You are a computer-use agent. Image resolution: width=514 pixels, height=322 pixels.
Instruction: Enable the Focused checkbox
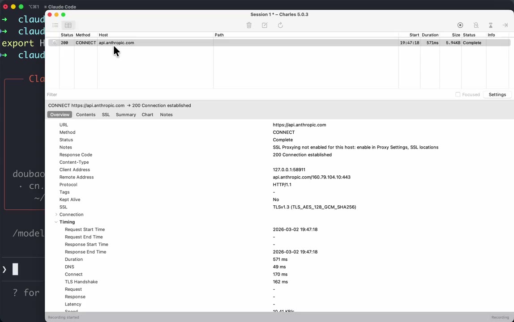pos(458,95)
